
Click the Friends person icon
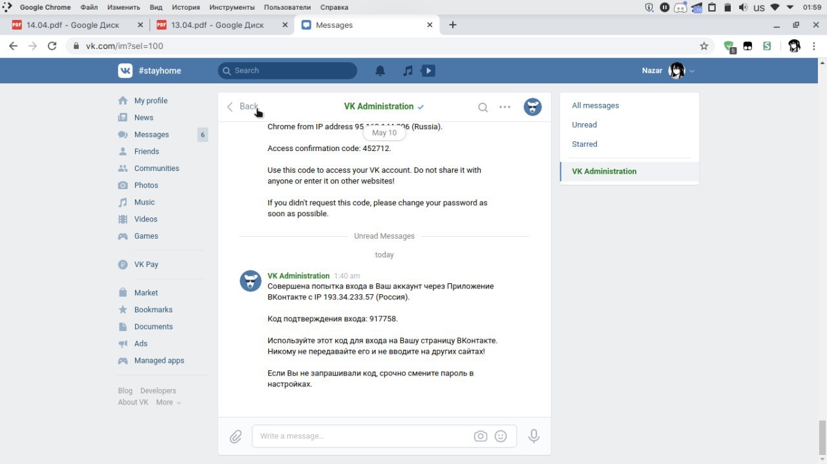[x=123, y=151]
